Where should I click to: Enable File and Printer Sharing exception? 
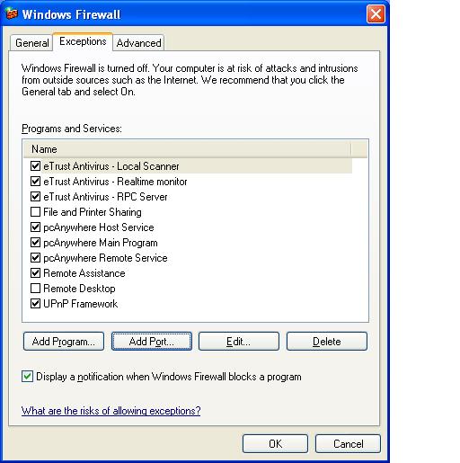click(x=35, y=211)
